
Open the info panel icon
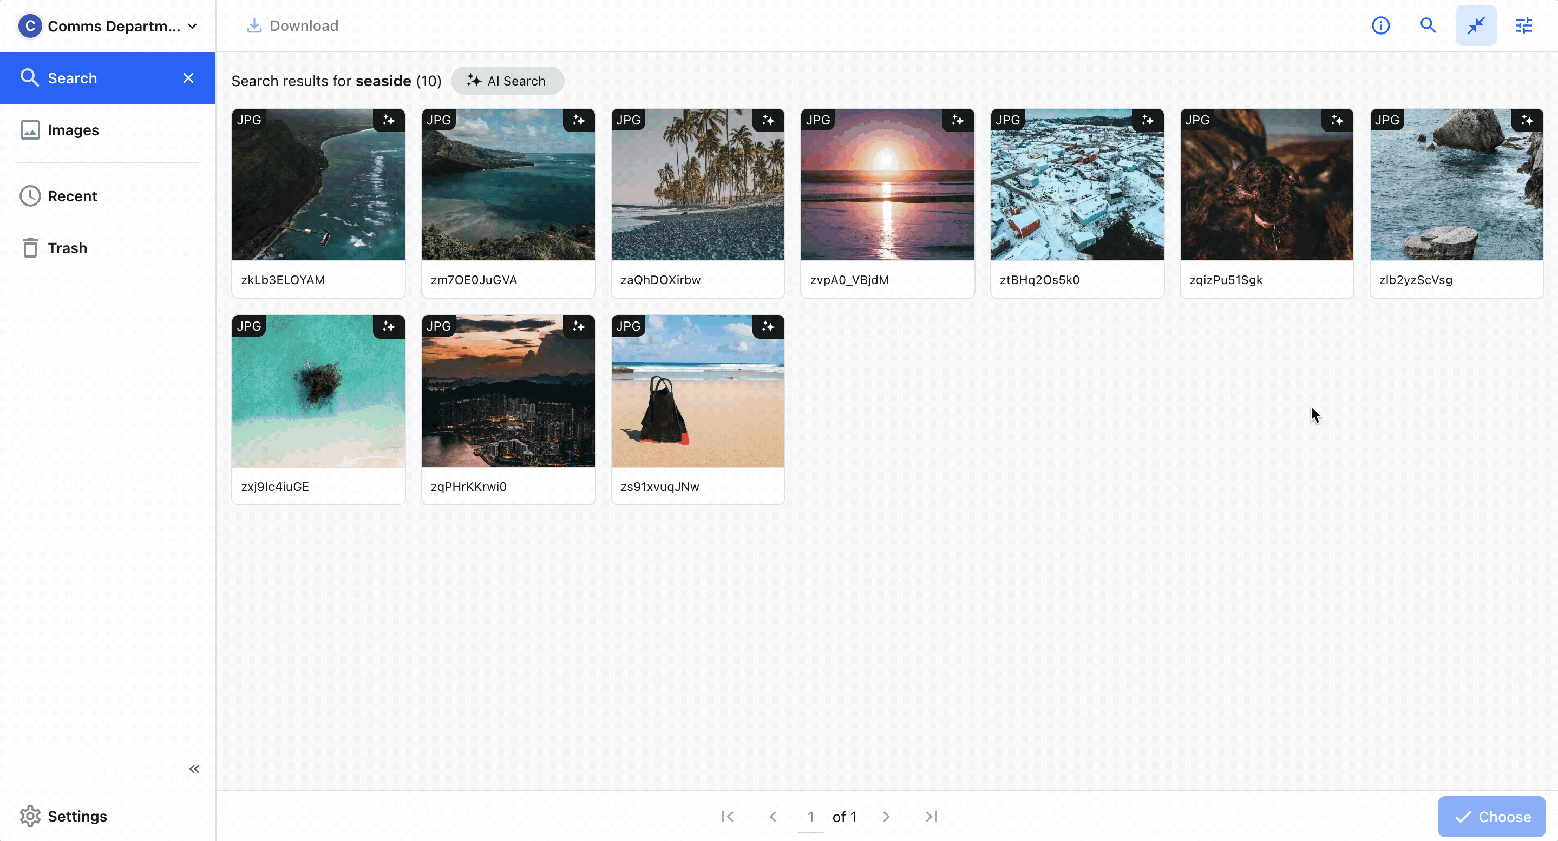coord(1380,25)
